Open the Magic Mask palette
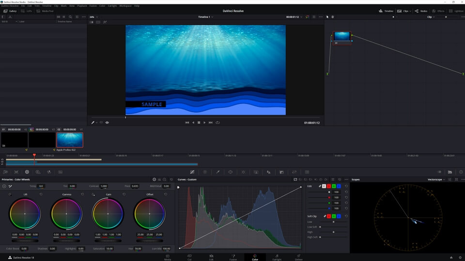 click(256, 172)
